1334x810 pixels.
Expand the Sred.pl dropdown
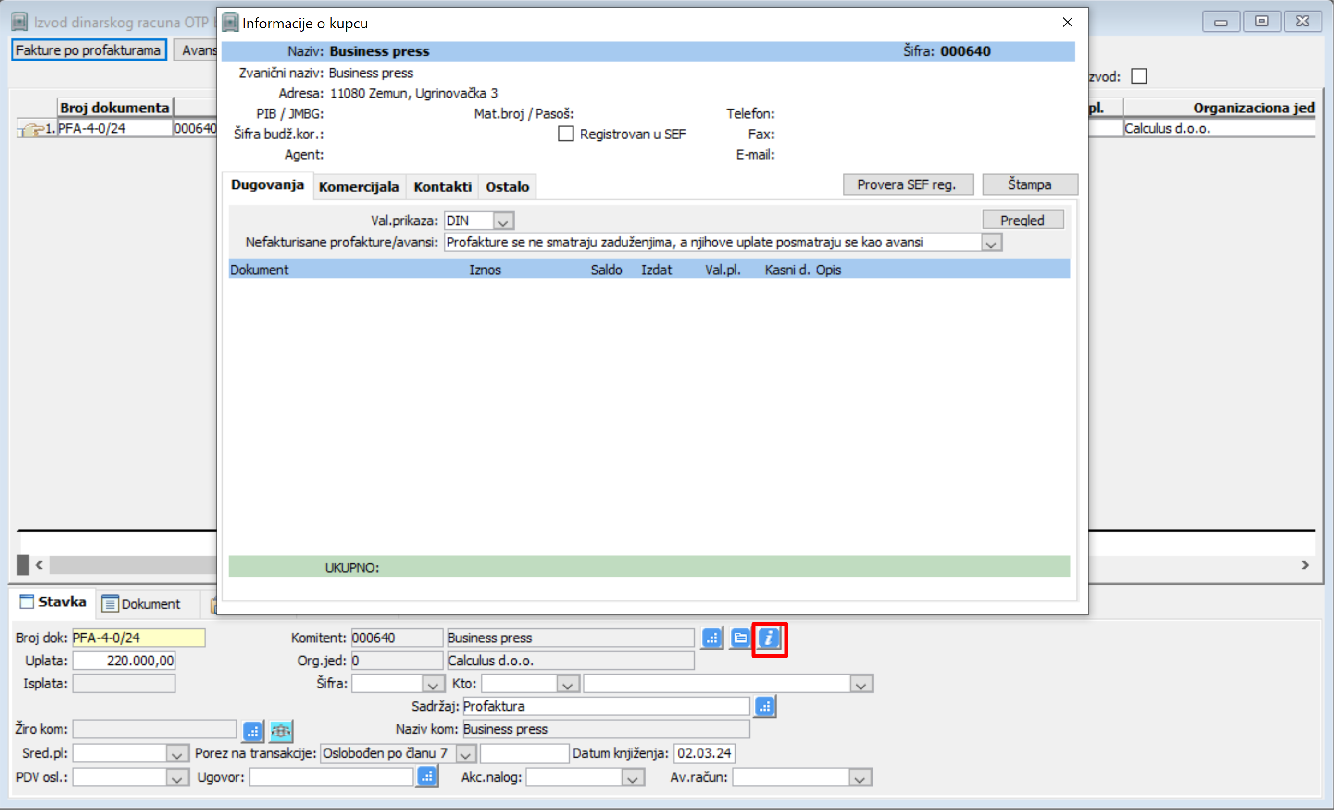click(x=176, y=753)
